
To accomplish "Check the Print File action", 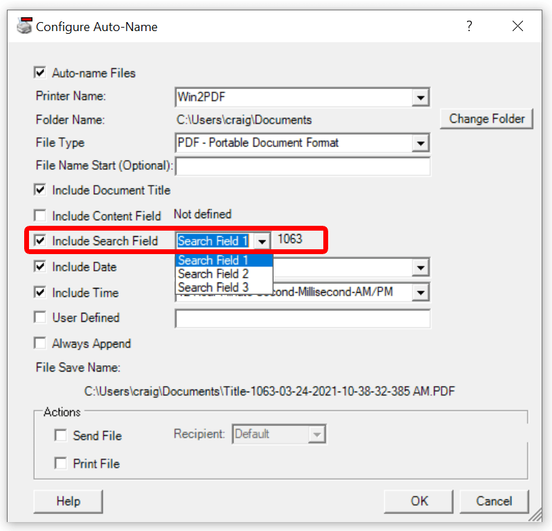I will 61,463.
